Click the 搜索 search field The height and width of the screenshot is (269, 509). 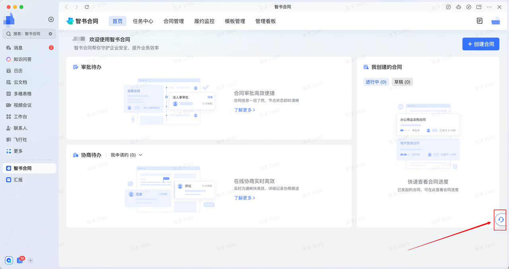click(x=27, y=34)
